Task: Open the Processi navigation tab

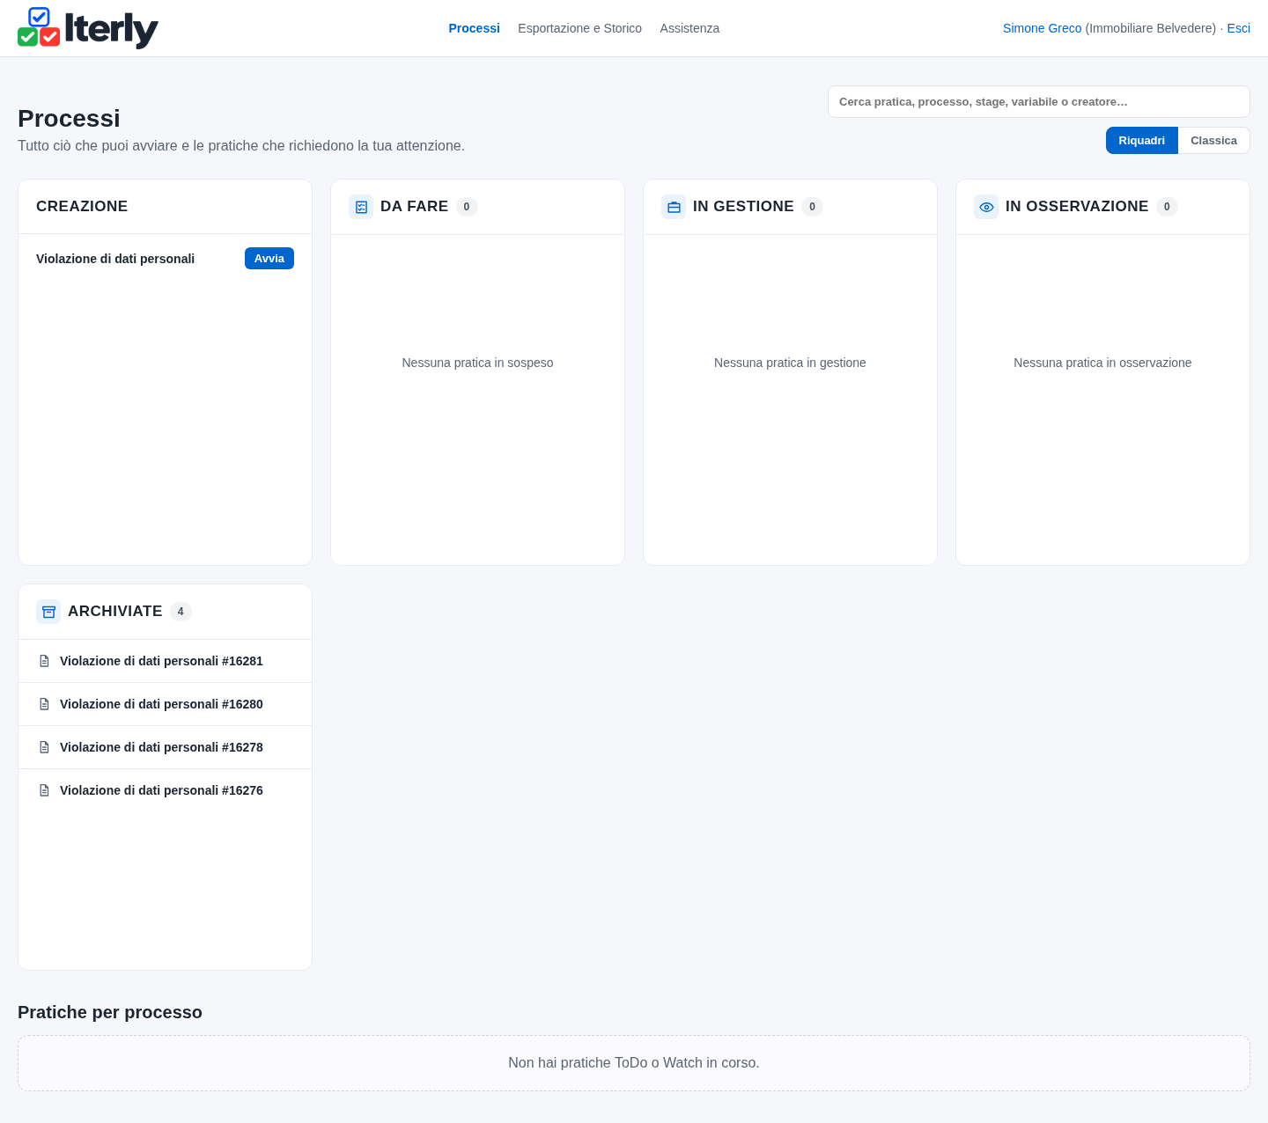Action: (x=474, y=28)
